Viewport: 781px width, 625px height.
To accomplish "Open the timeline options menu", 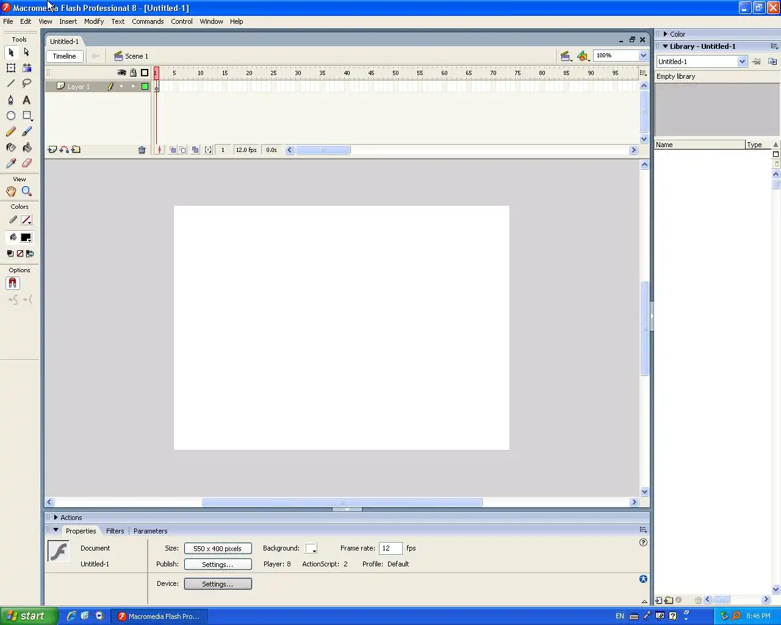I will 643,73.
